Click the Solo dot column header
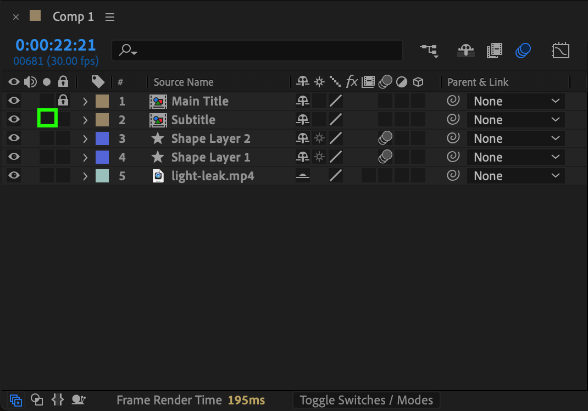 point(47,82)
